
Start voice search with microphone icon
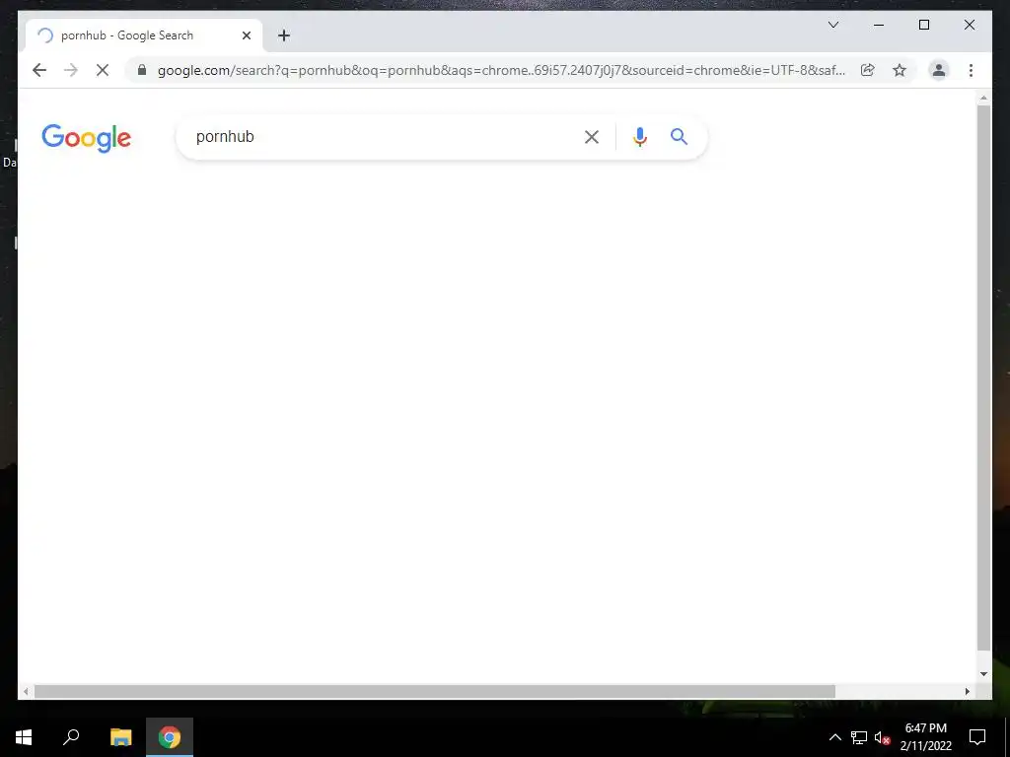[639, 137]
